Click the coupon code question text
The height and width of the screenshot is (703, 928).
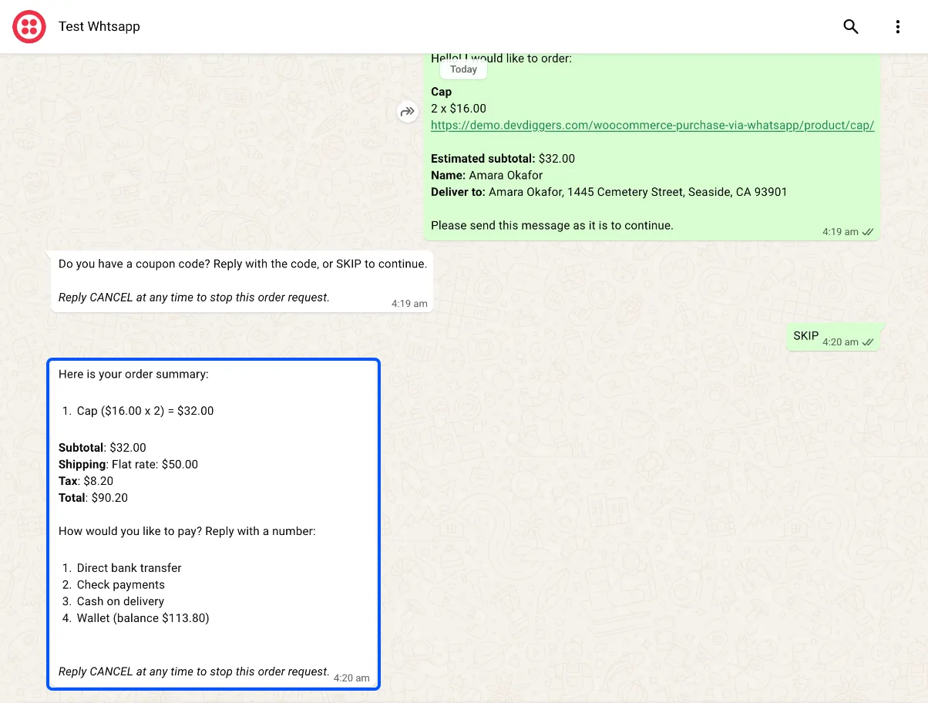242,264
